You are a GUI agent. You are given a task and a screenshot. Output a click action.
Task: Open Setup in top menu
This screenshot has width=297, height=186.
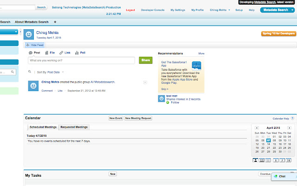239,10
